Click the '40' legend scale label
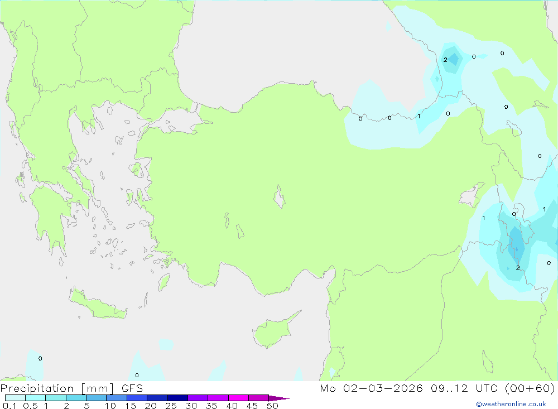The height and width of the screenshot is (409, 558). click(232, 406)
